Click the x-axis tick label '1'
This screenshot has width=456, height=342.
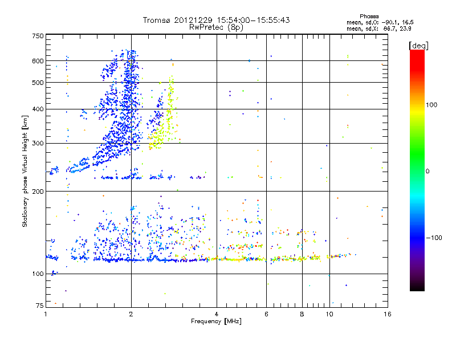tap(46, 314)
